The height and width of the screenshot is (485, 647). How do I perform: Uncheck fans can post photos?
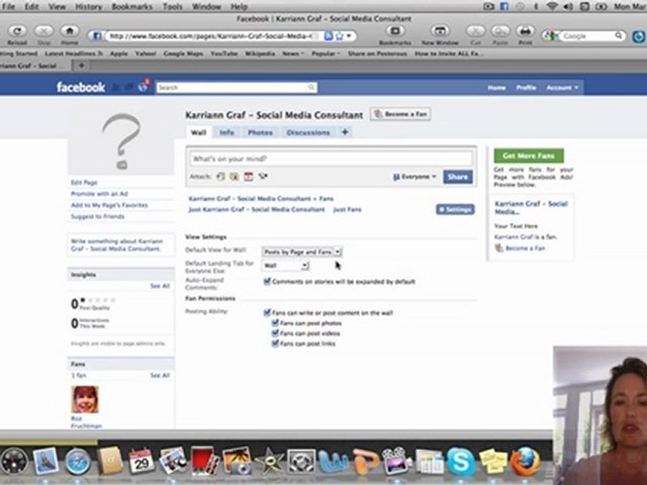coord(275,323)
